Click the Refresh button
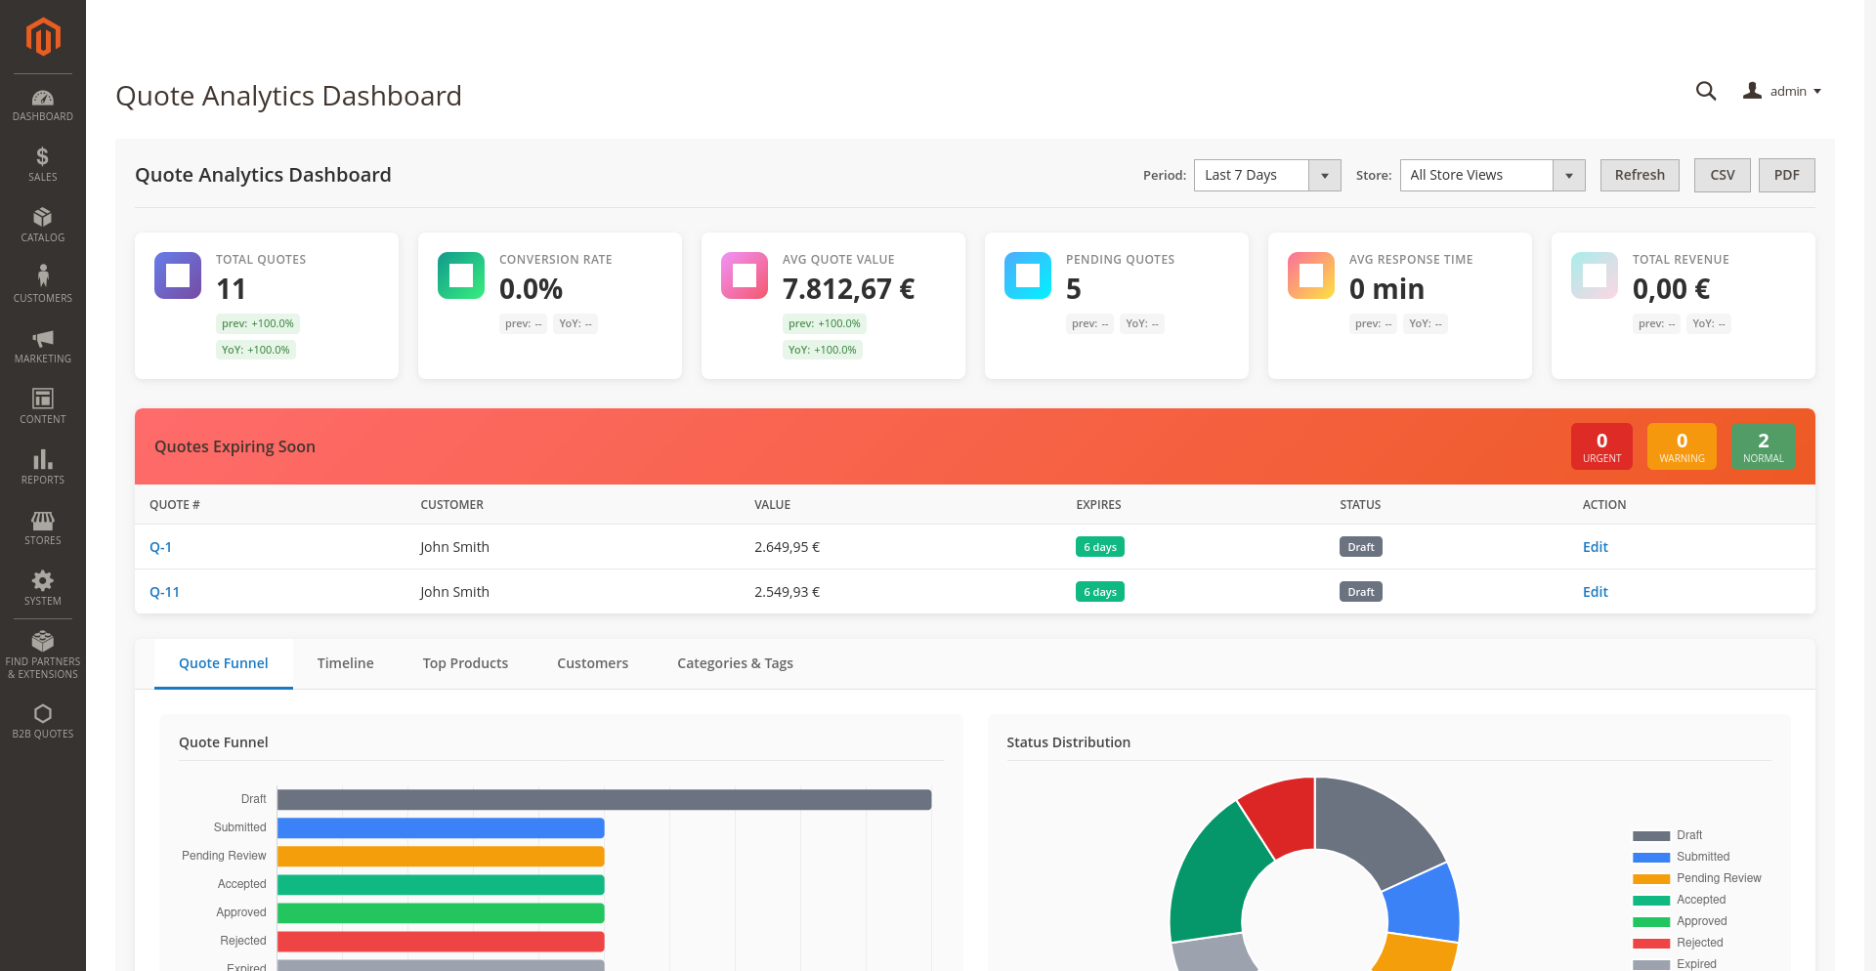1876x971 pixels. coord(1640,175)
